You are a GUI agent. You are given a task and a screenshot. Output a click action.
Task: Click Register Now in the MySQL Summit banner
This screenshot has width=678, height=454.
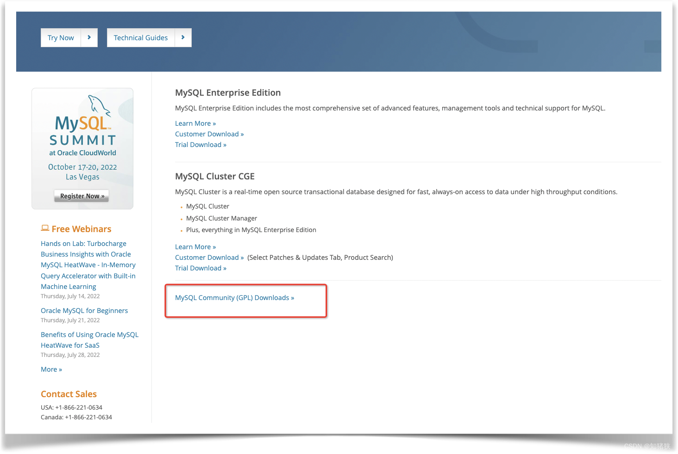point(82,196)
